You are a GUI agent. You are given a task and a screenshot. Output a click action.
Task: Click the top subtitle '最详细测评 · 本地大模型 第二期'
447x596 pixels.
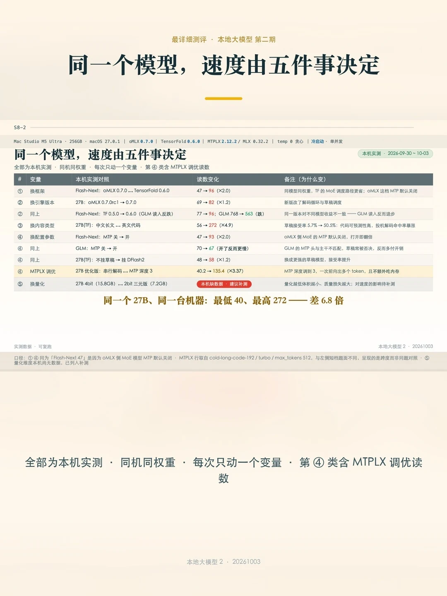point(223,39)
